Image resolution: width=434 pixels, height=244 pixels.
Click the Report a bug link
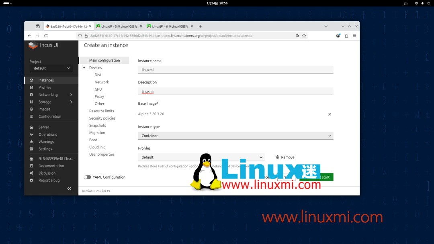pos(49,180)
